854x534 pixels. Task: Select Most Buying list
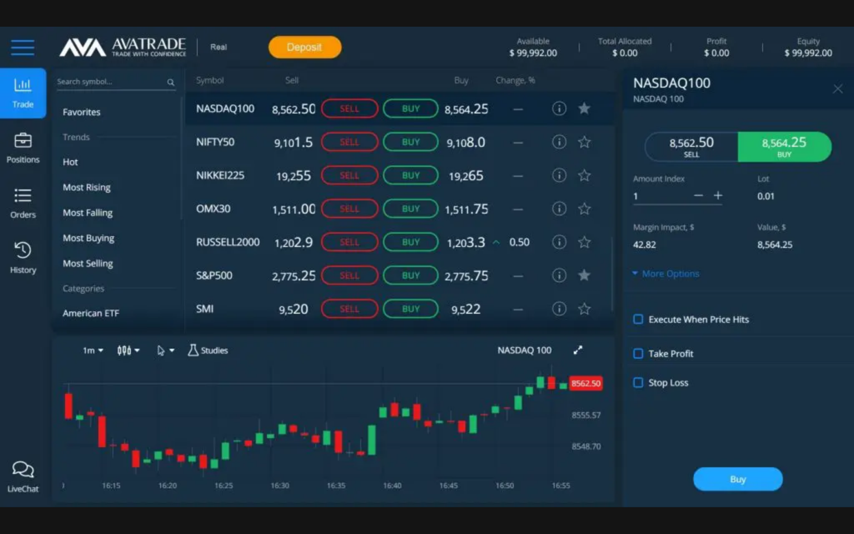point(88,238)
